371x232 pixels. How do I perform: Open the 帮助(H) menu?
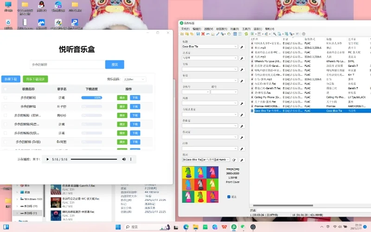tap(269, 29)
